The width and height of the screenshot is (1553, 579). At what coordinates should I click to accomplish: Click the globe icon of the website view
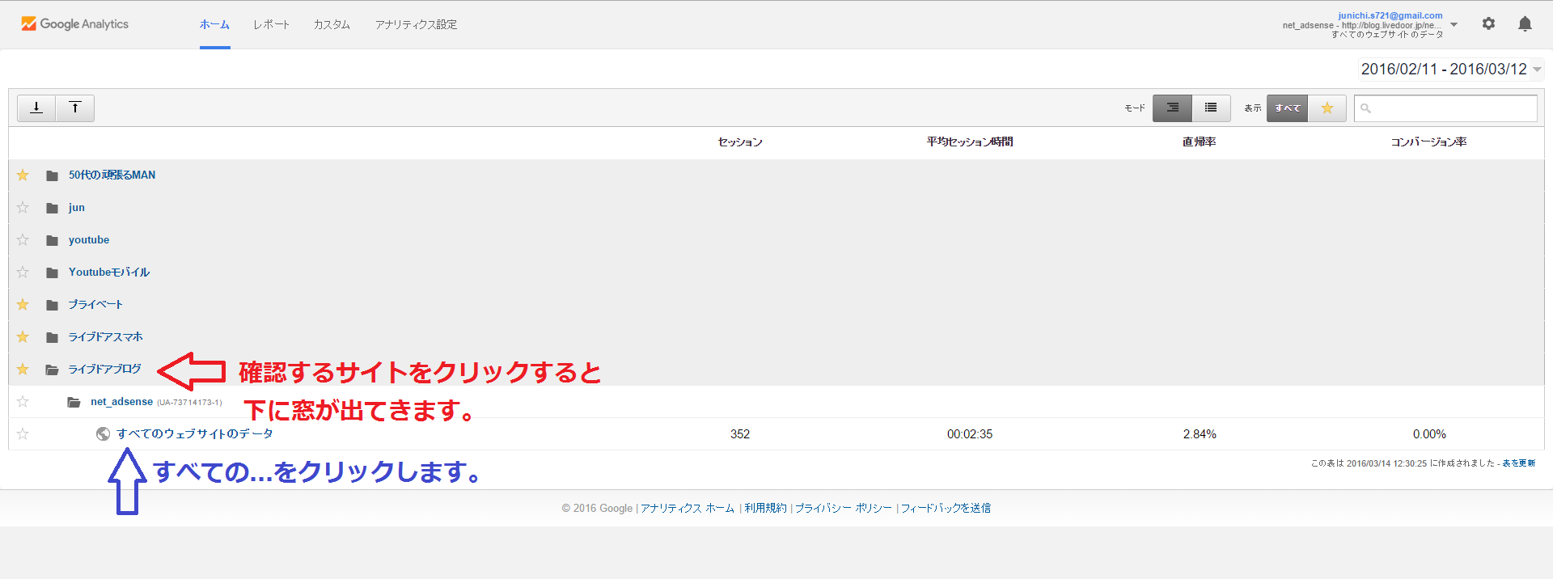coord(103,434)
